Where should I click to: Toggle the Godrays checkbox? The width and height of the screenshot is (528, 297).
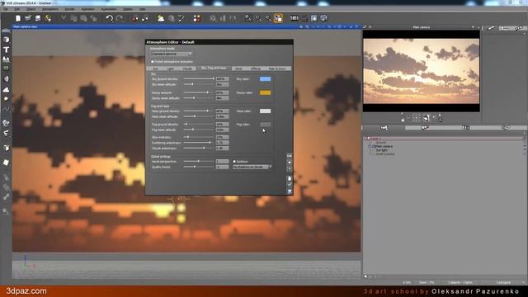click(x=234, y=162)
